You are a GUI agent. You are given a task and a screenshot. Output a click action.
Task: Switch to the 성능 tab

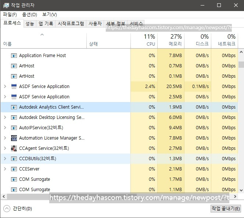click(x=30, y=24)
